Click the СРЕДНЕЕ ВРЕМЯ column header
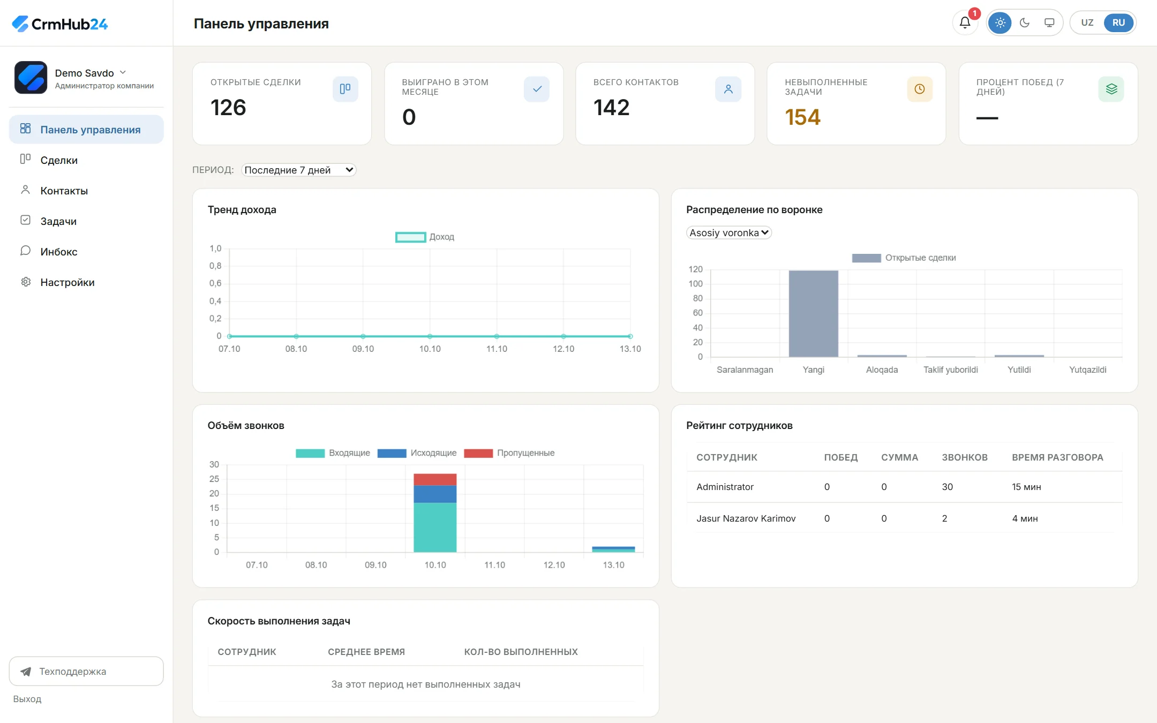This screenshot has width=1157, height=723. [x=366, y=652]
